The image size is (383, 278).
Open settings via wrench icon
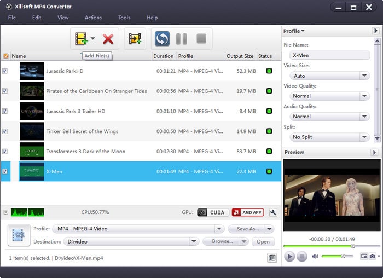pyautogui.click(x=273, y=212)
